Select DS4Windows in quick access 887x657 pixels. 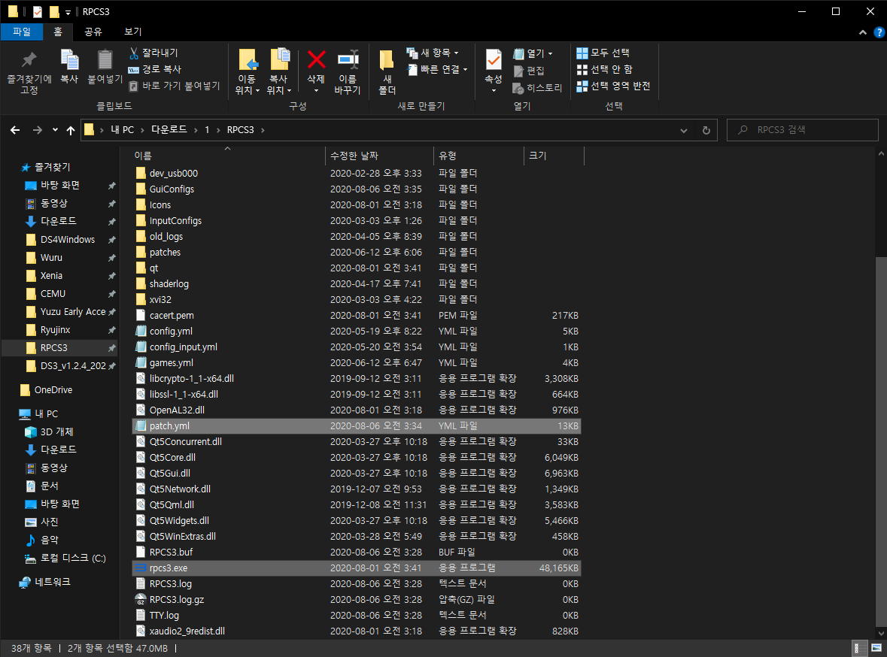[67, 240]
